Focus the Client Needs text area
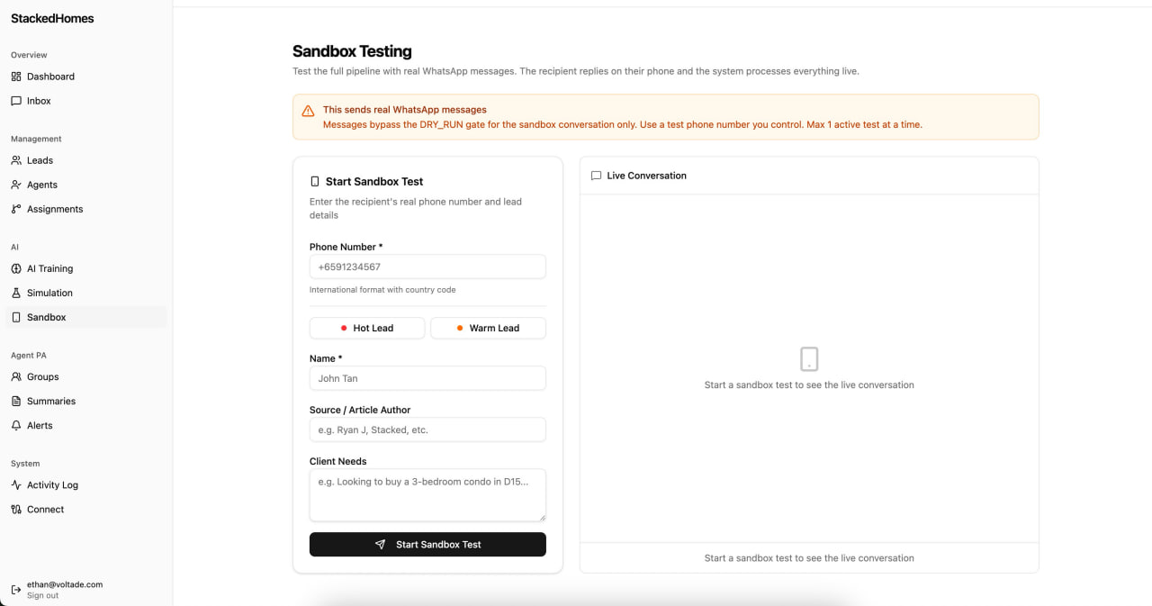The height and width of the screenshot is (606, 1152). [x=427, y=494]
